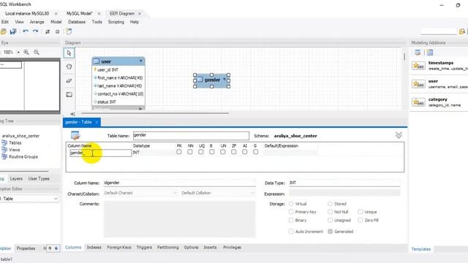Check the AI auto increment column checkbox
Viewport: 468px width, 263px height.
[x=245, y=152]
